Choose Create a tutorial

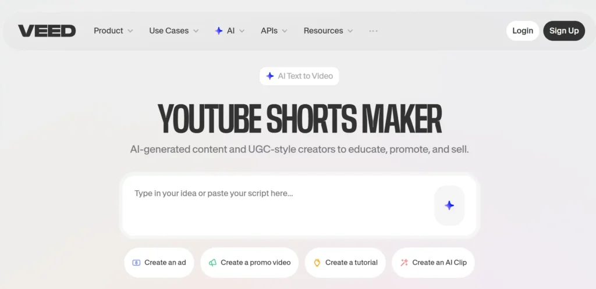(x=345, y=262)
